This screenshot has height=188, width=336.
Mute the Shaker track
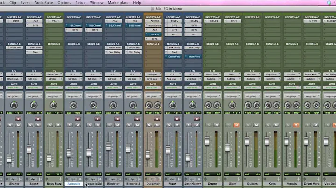[18, 125]
